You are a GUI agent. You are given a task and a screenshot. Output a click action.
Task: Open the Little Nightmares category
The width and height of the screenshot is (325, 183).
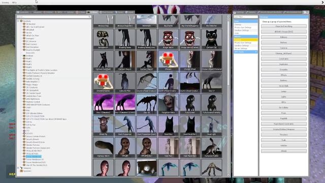click(x=32, y=99)
